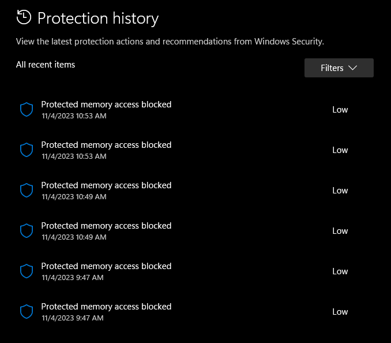Click the timestamp of the last 9:47 AM entry
This screenshot has height=343, width=391.
(x=73, y=318)
